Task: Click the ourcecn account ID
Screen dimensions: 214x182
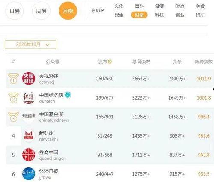Action: (x=47, y=101)
